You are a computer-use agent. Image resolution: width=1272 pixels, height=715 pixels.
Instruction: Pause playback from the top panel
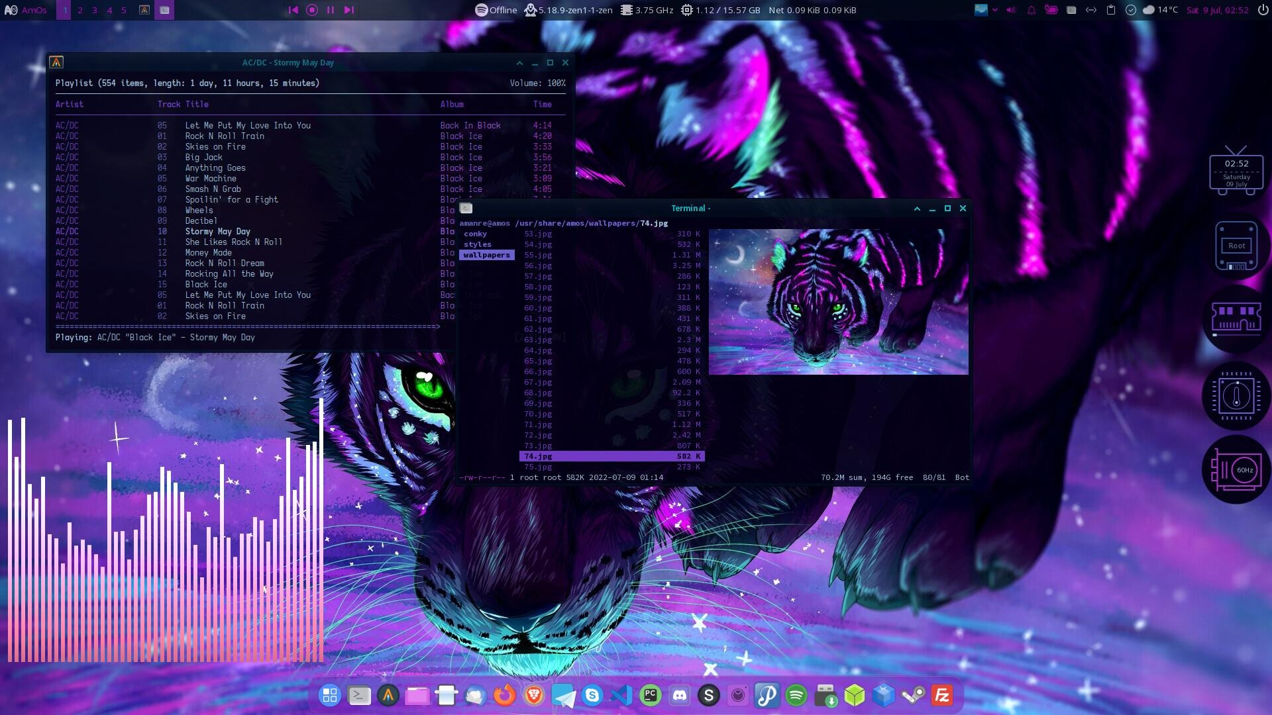[x=331, y=10]
